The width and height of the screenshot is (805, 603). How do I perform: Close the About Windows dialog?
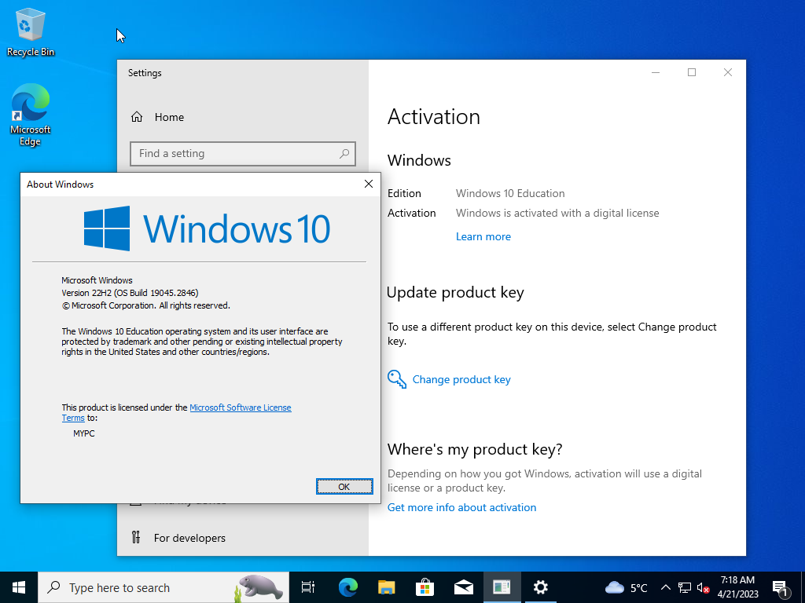(369, 184)
